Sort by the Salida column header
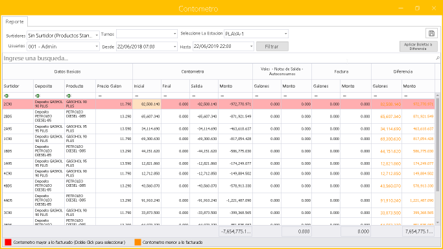Viewport: 443px width, 249px height. (x=204, y=86)
